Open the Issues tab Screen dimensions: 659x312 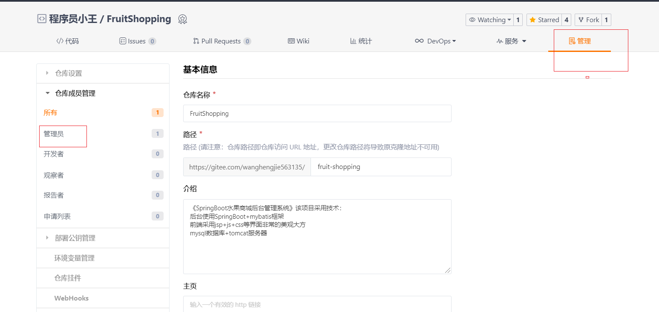click(137, 41)
